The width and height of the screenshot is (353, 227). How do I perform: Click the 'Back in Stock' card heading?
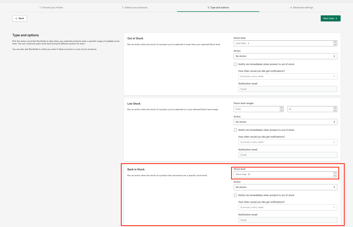click(x=136, y=170)
